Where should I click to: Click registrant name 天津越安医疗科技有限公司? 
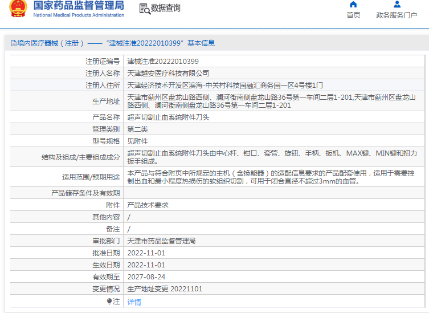[x=168, y=74]
